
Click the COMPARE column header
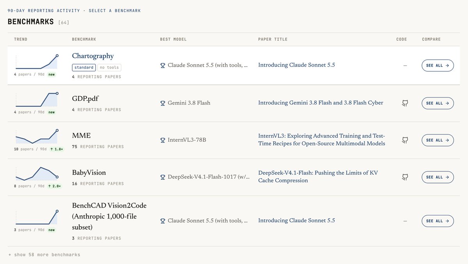click(x=431, y=39)
